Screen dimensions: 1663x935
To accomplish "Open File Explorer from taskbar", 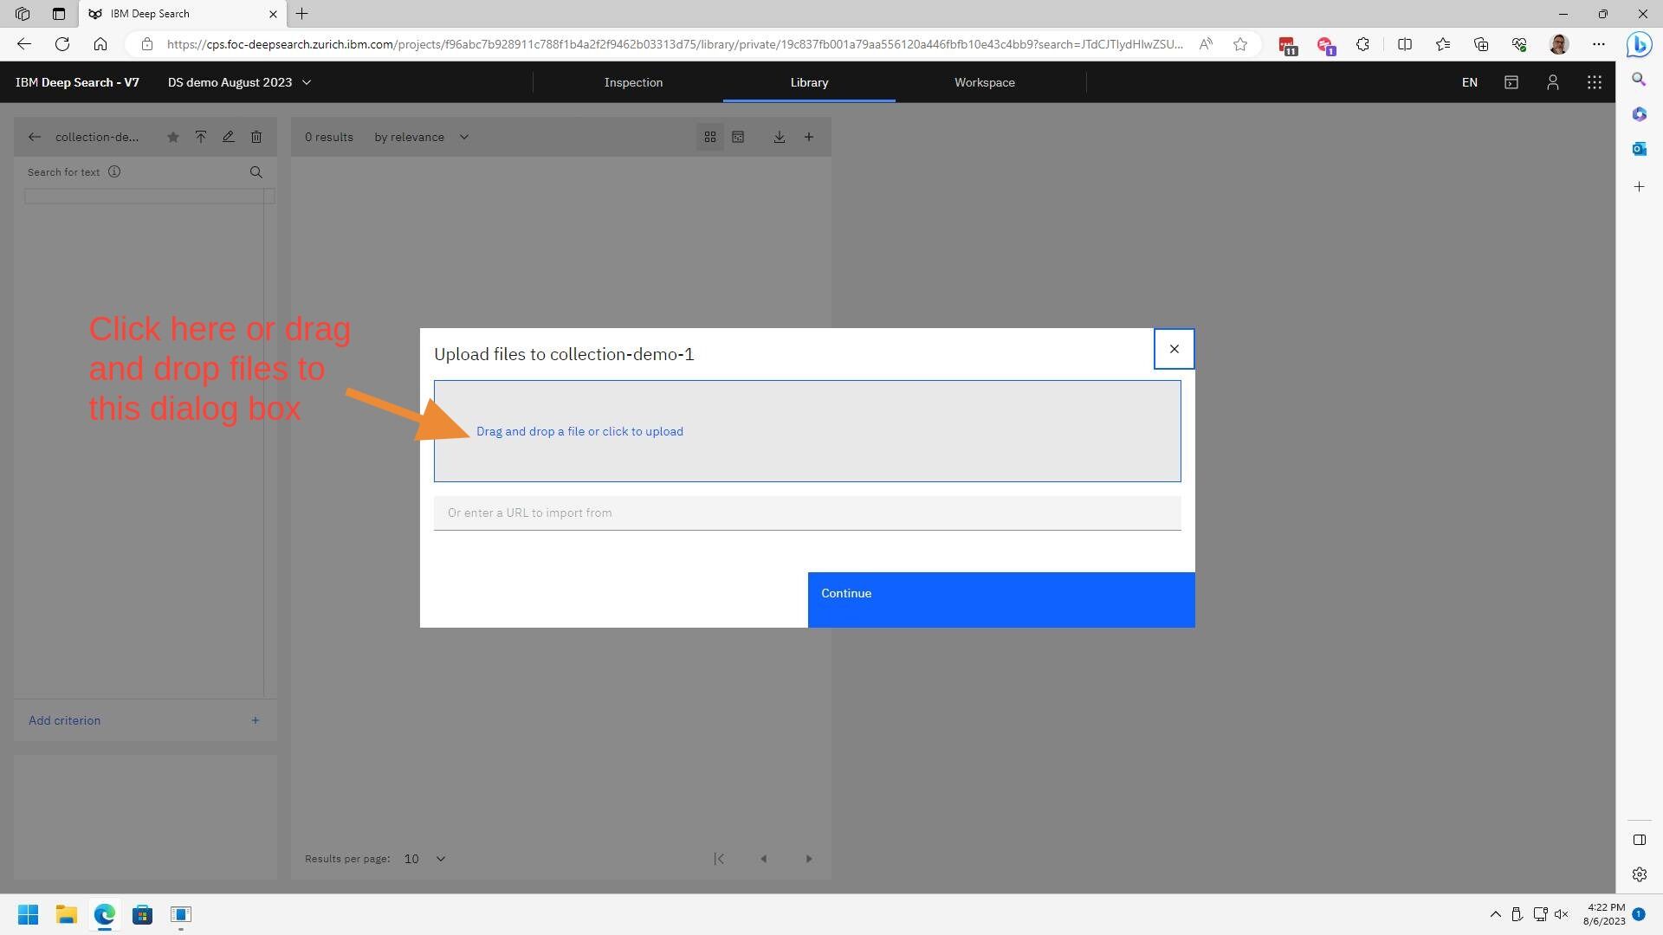I will click(67, 914).
